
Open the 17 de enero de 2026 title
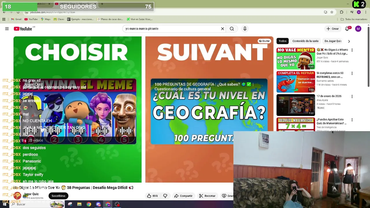(329, 96)
